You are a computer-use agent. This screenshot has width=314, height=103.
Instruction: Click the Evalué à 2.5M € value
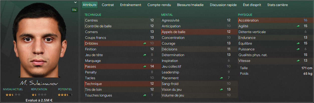coord(39,100)
